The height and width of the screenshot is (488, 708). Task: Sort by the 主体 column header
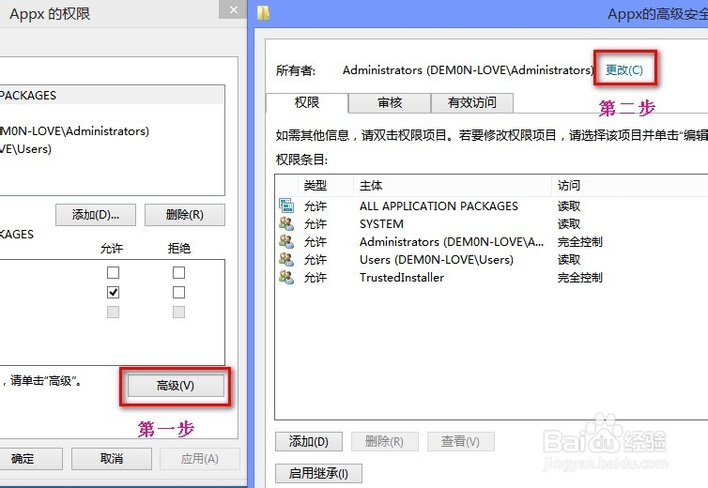pyautogui.click(x=453, y=186)
